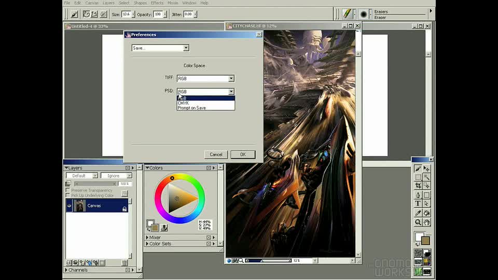Click the main color swatch in Colors palette
This screenshot has width=498, height=280.
tap(150, 223)
